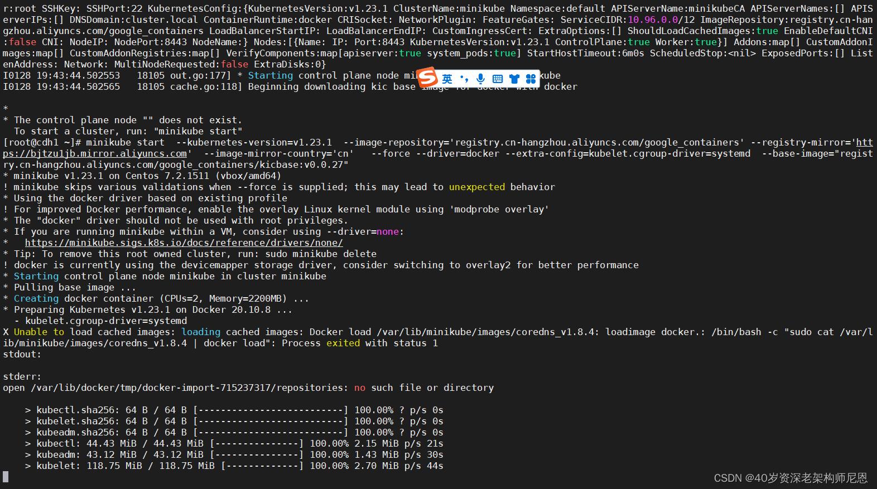The width and height of the screenshot is (877, 489).
Task: Click the kubeadm download progress bar
Action: 256,454
